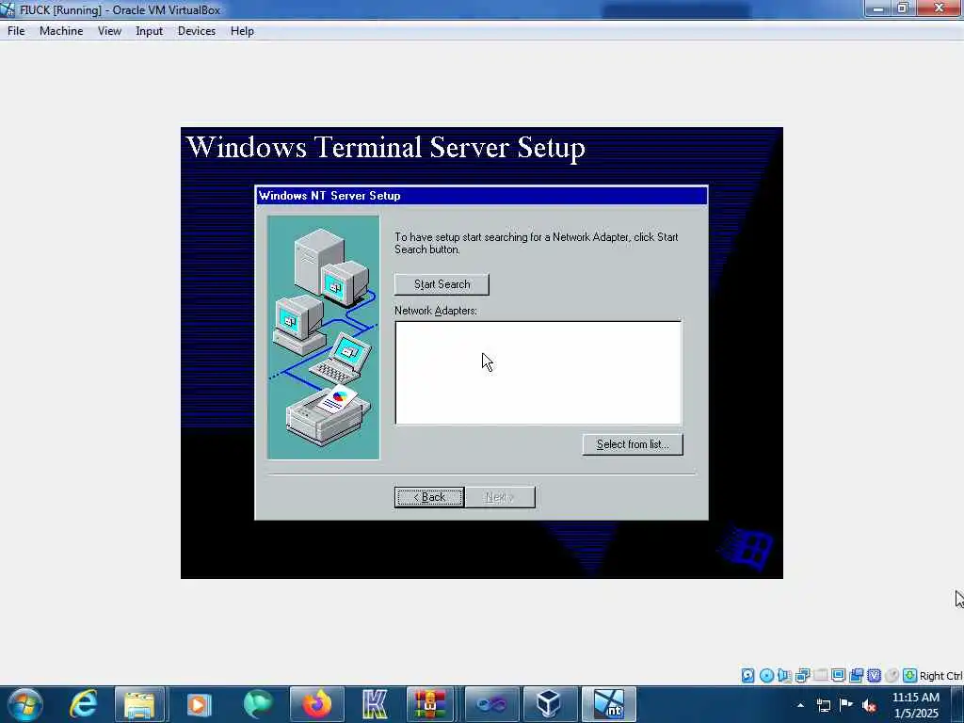
Task: Open the Devices menu
Action: click(x=197, y=31)
